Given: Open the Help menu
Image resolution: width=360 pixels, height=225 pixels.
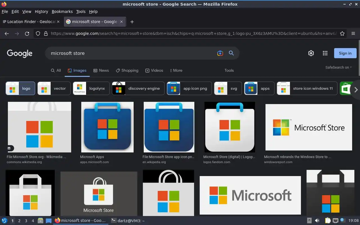Looking at the screenshot, I should click(93, 12).
